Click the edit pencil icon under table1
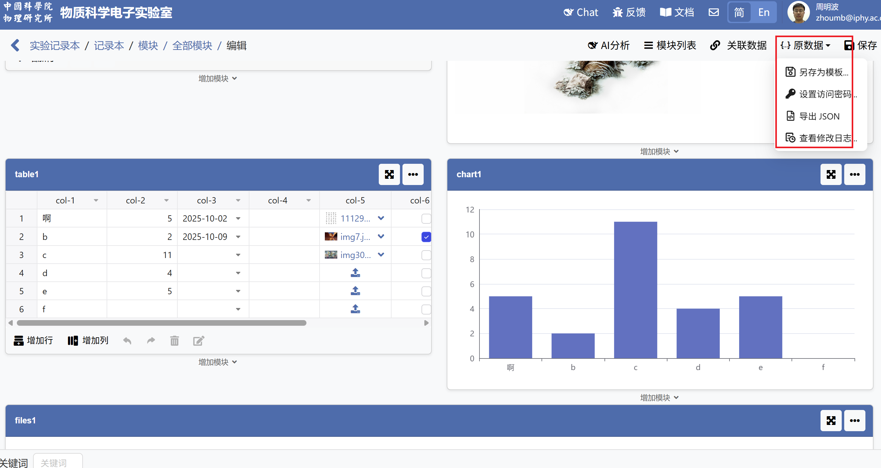881x468 pixels. pos(198,340)
